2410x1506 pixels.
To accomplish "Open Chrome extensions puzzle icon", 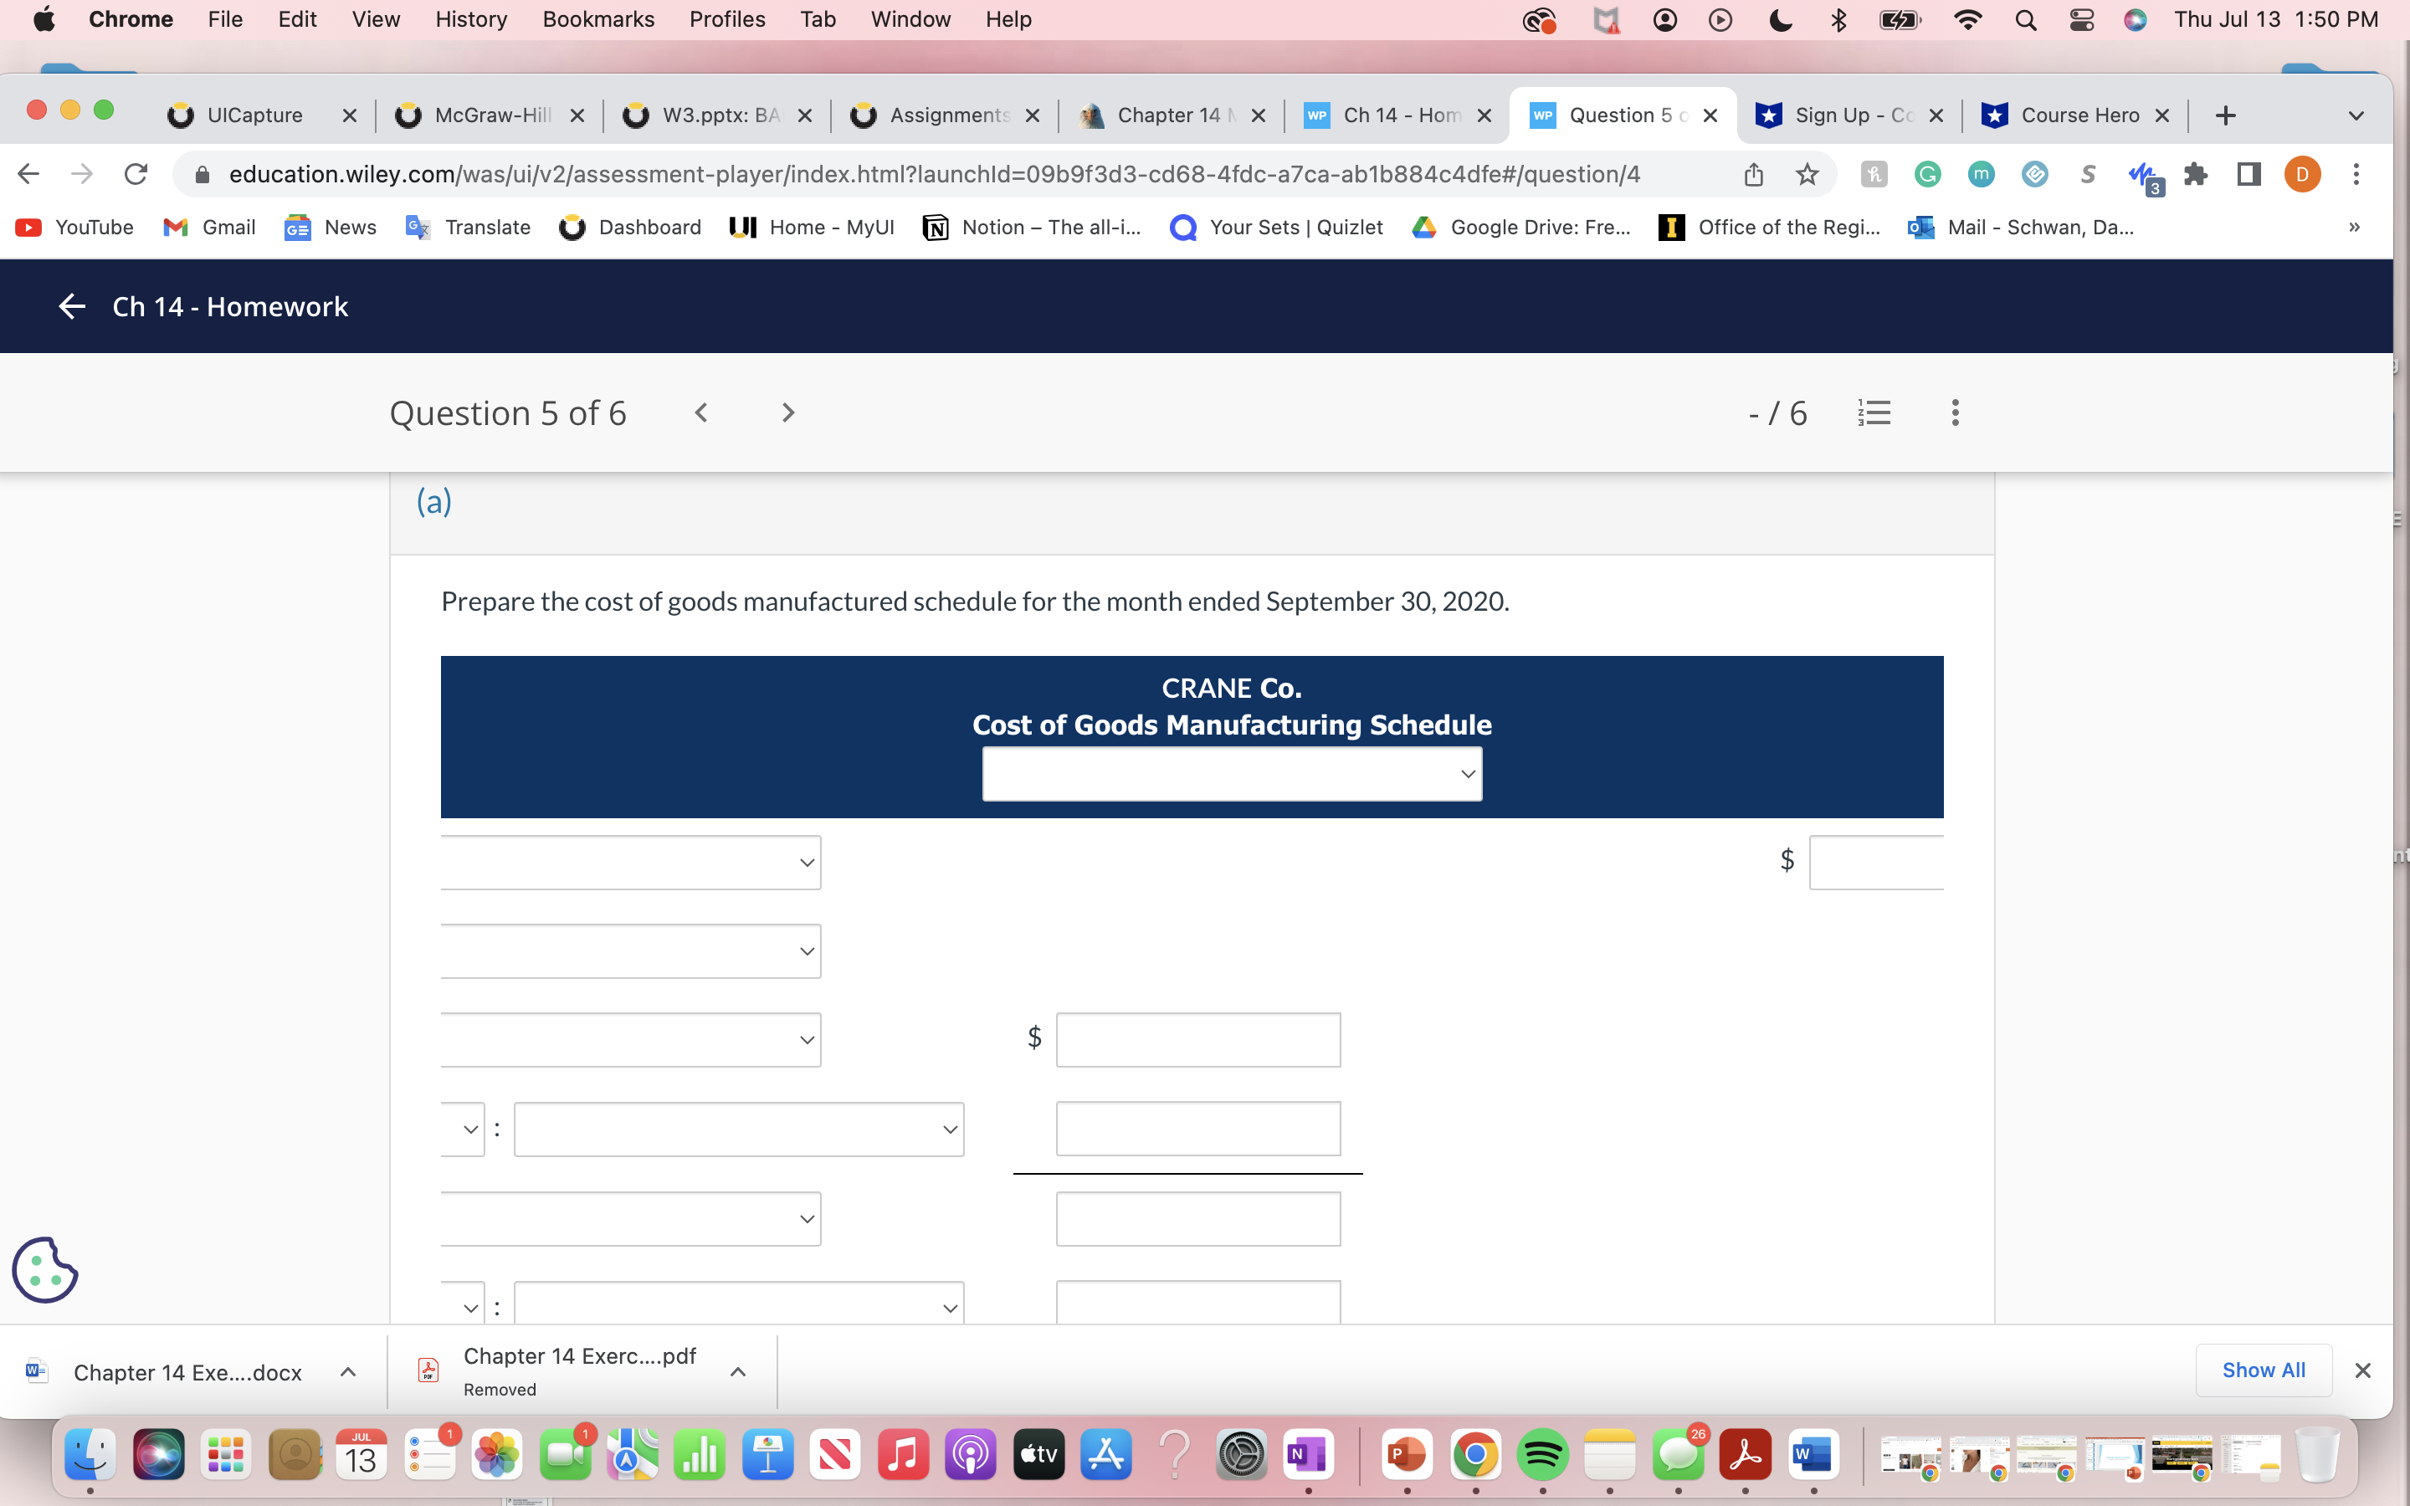I will click(2195, 174).
